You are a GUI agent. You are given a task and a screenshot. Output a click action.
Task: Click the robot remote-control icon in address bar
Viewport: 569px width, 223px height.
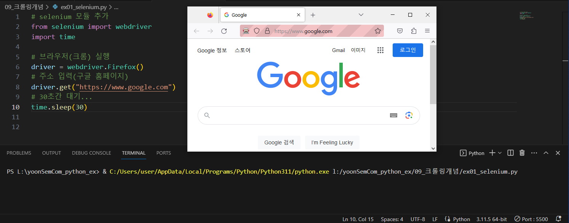[x=246, y=31]
